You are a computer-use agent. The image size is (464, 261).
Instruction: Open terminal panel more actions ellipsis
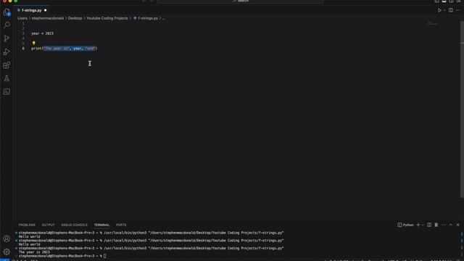[x=444, y=225]
